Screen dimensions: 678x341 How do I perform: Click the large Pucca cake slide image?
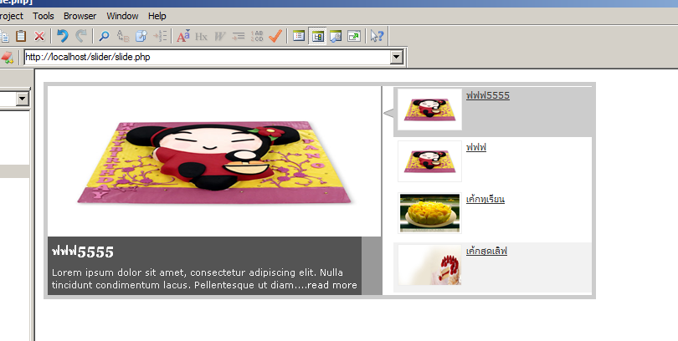tap(214, 161)
